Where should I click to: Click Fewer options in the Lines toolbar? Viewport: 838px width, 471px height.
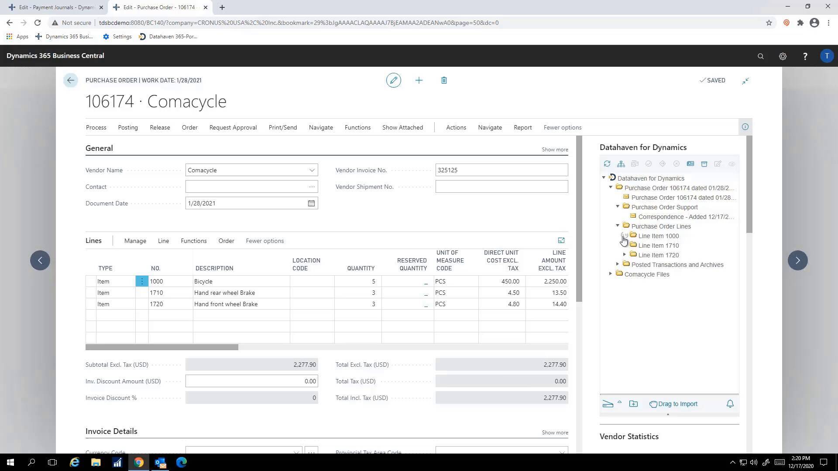click(264, 240)
